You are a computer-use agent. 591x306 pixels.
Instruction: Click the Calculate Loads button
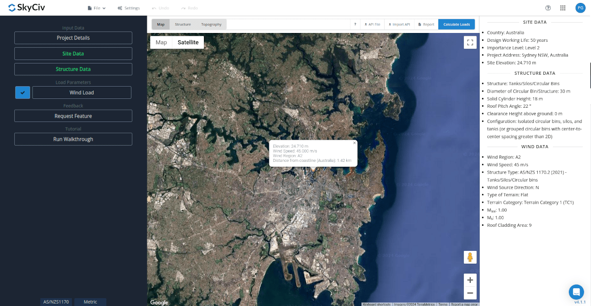tap(457, 24)
